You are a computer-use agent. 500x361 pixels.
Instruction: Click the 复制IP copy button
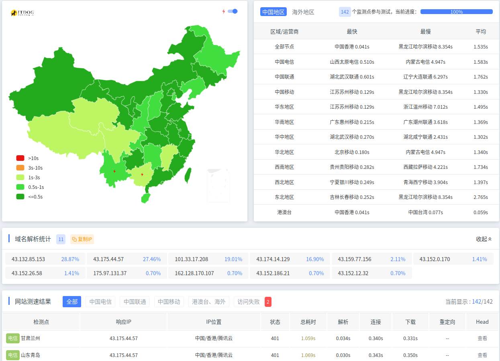[82, 239]
